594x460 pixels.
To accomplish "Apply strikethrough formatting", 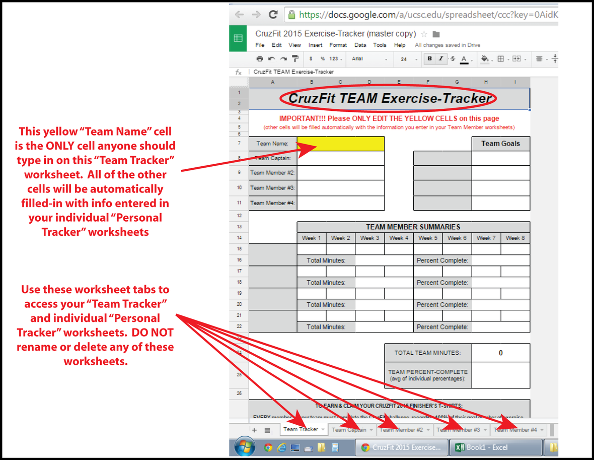I will pyautogui.click(x=453, y=59).
